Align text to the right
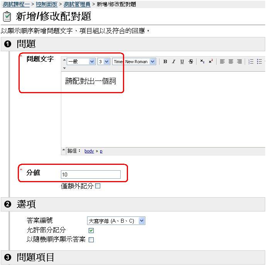The width and height of the screenshot is (266, 265). pos(239,62)
